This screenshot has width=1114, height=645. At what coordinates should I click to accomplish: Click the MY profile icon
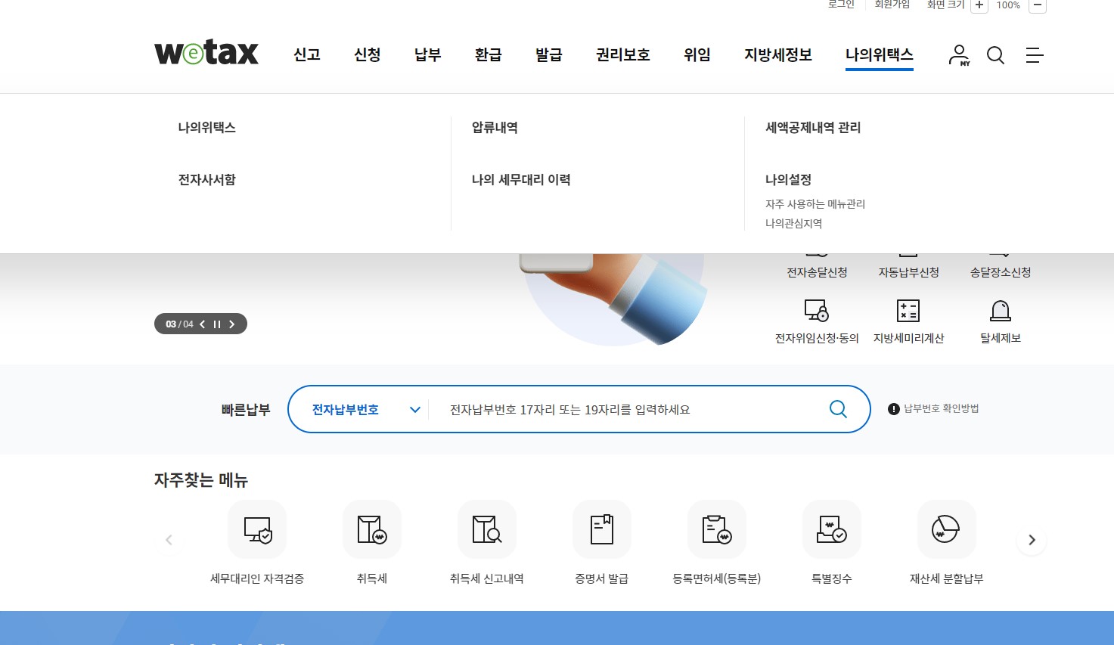point(959,55)
